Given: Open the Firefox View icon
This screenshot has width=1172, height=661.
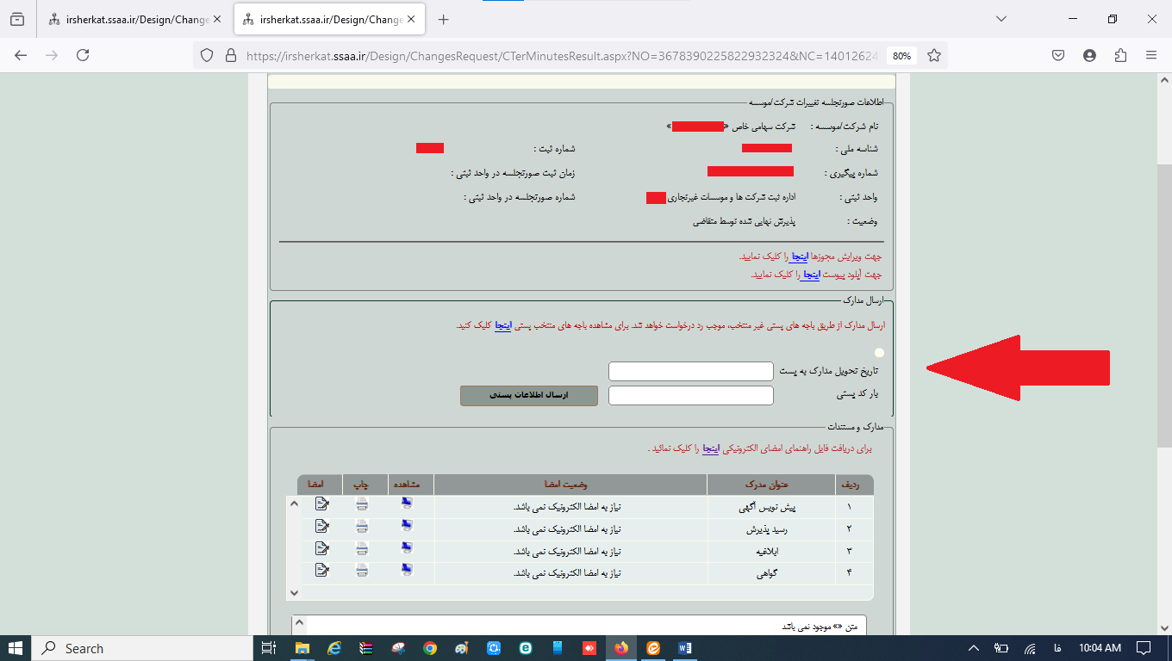Looking at the screenshot, I should coord(17,19).
